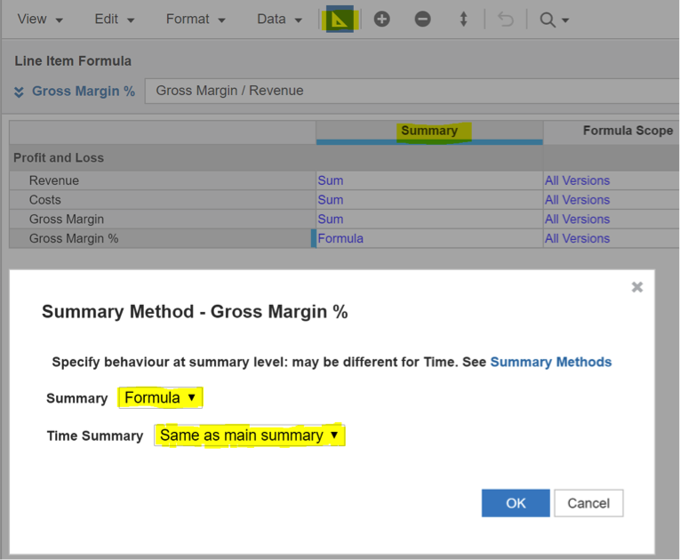Expand the search icon dropdown arrow

[x=565, y=20]
